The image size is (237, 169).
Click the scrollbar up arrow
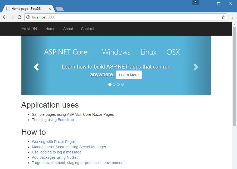(234, 24)
